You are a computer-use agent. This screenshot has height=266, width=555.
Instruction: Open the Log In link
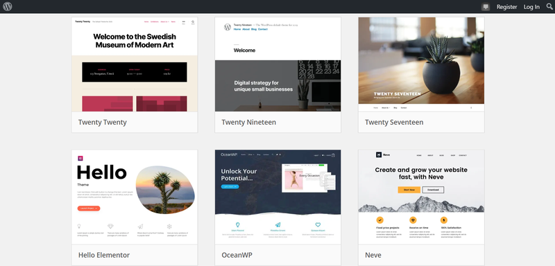pos(531,7)
